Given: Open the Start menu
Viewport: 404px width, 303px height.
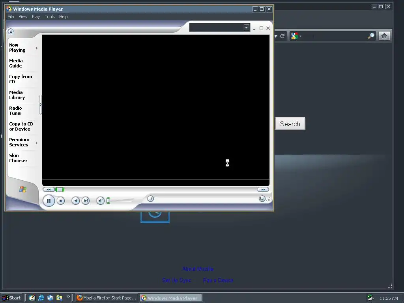Looking at the screenshot, I should [x=11, y=298].
